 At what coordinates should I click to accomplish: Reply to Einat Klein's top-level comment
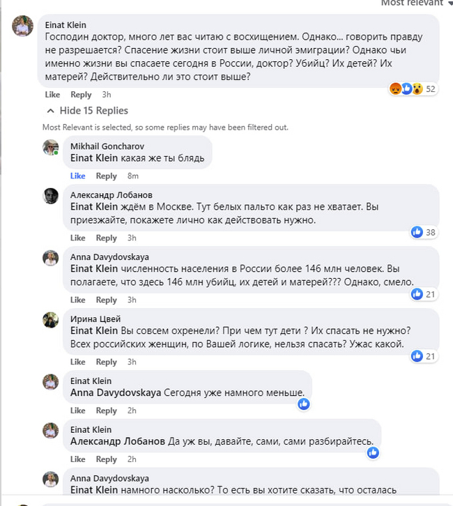coord(81,95)
